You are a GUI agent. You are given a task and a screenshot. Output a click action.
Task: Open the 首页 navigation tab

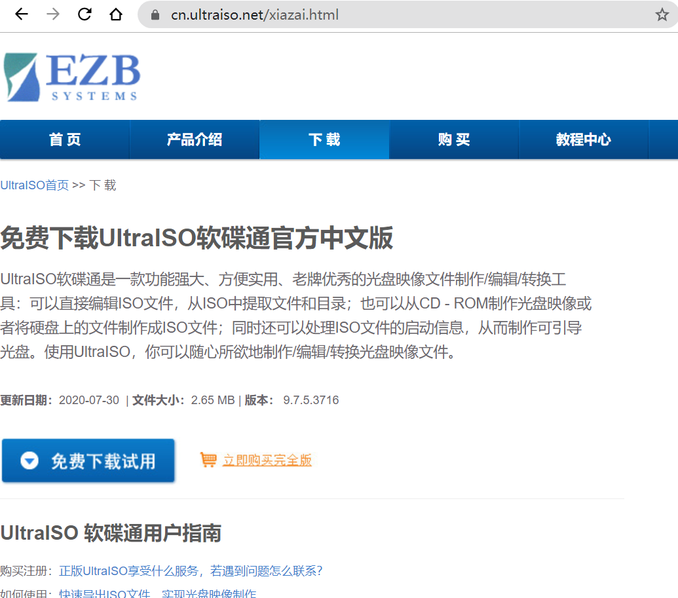click(x=65, y=140)
